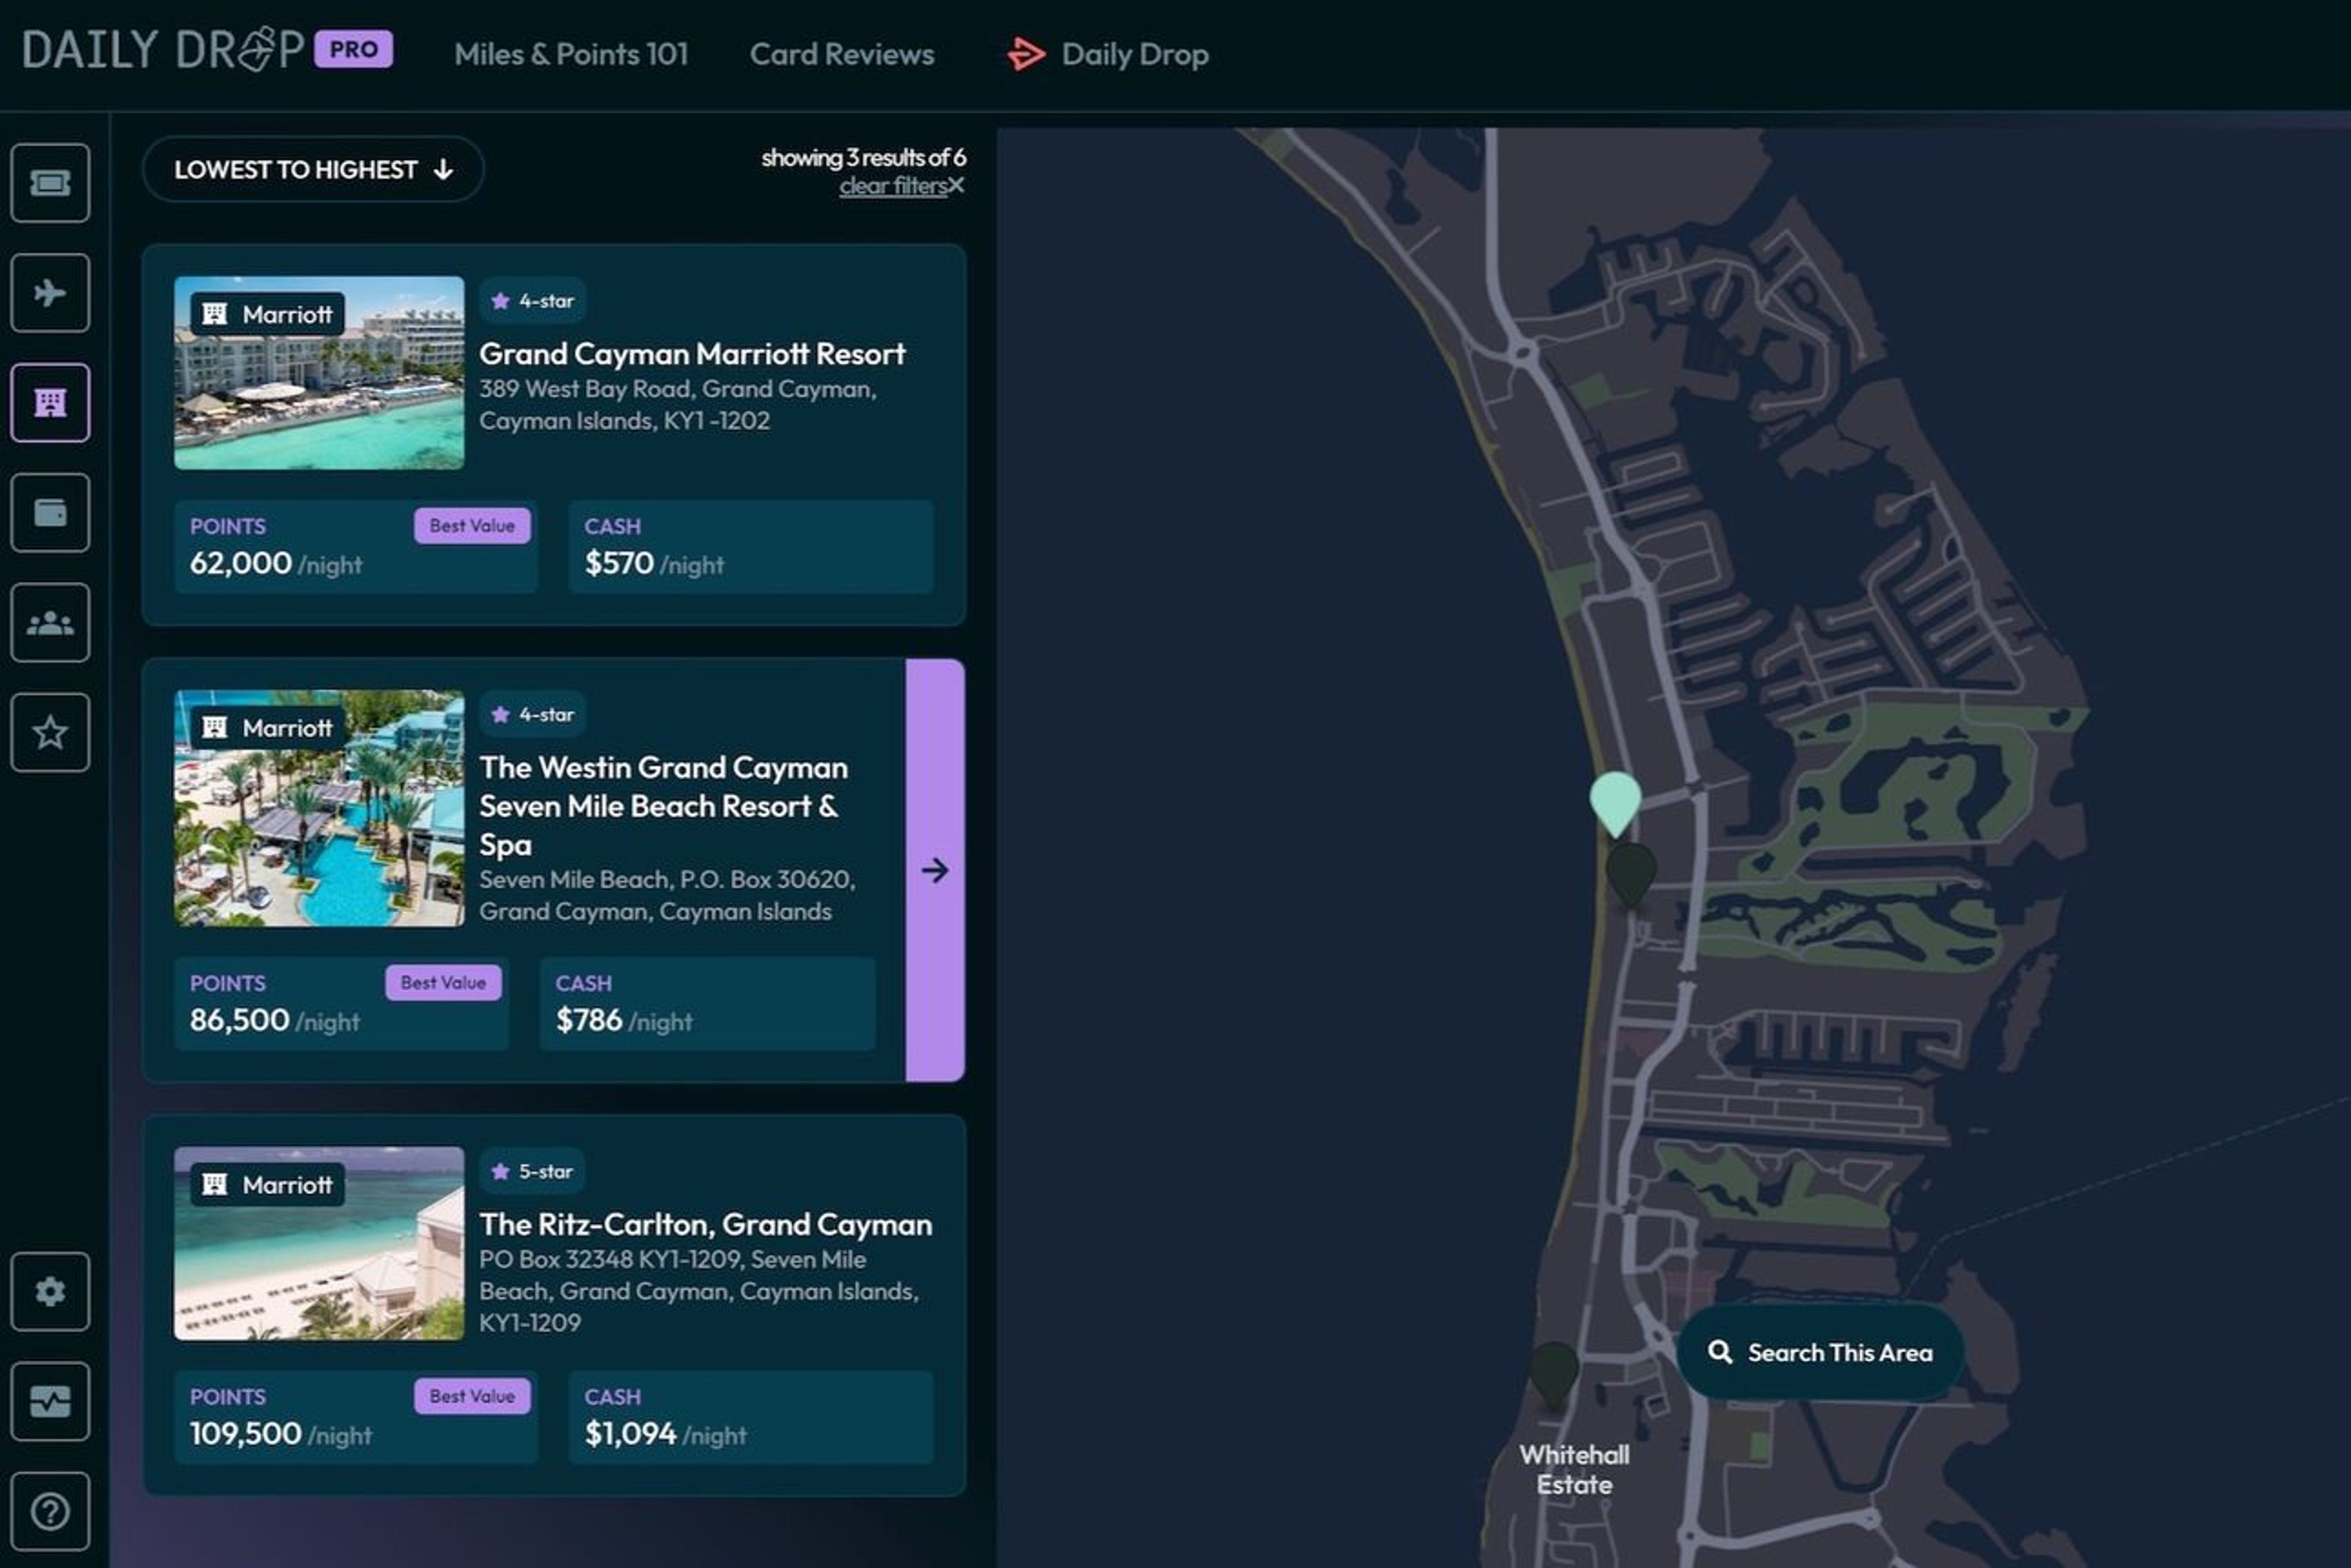This screenshot has height=1568, width=2351.
Task: Click the 4-star badge on Marriott Resort
Action: tap(532, 300)
